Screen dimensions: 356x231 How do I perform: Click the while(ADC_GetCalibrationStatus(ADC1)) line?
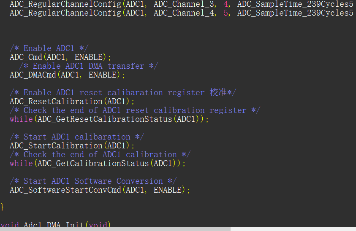click(x=98, y=163)
